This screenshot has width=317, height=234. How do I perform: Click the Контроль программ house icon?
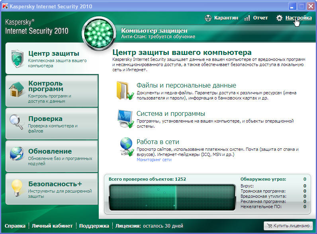[17, 89]
